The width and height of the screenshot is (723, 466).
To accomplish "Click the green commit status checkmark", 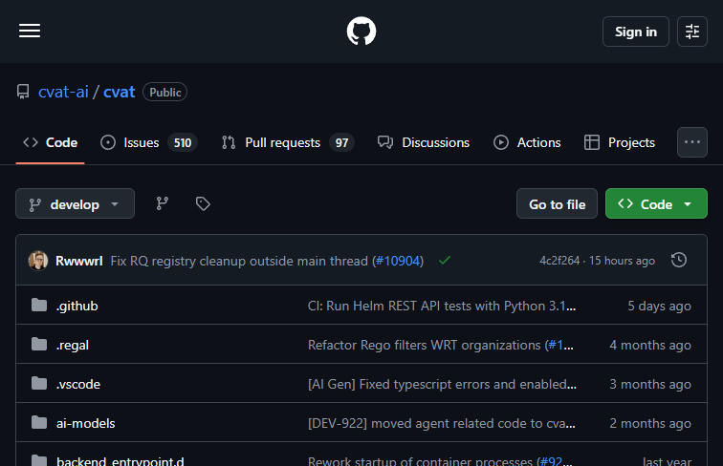I will [x=445, y=261].
